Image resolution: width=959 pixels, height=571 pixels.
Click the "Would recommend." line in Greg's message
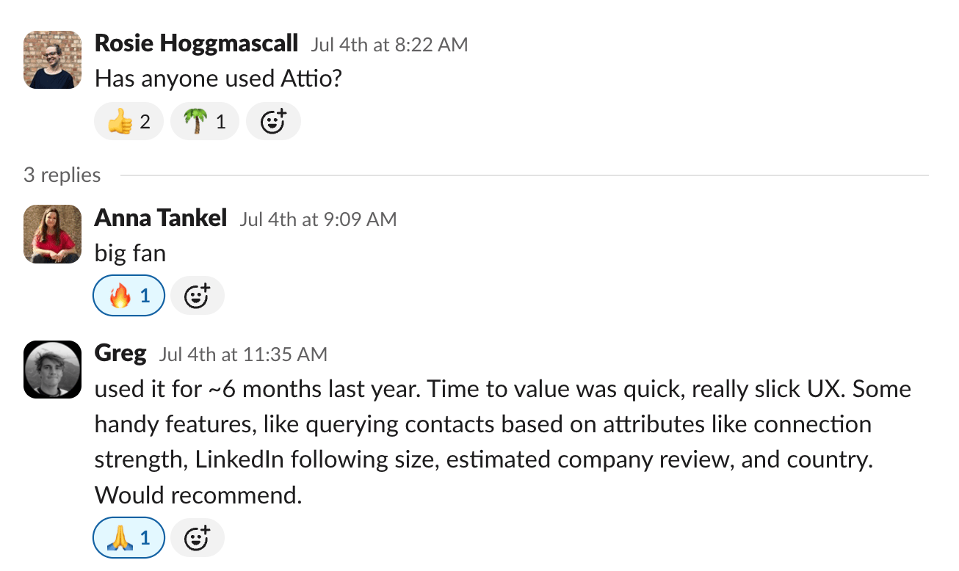coord(198,495)
